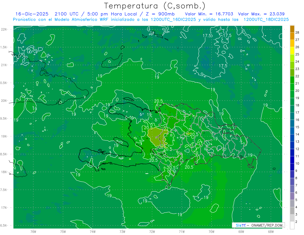Click the 20N latitude axis label
The width and height of the screenshot is (304, 235).
pos(4,101)
